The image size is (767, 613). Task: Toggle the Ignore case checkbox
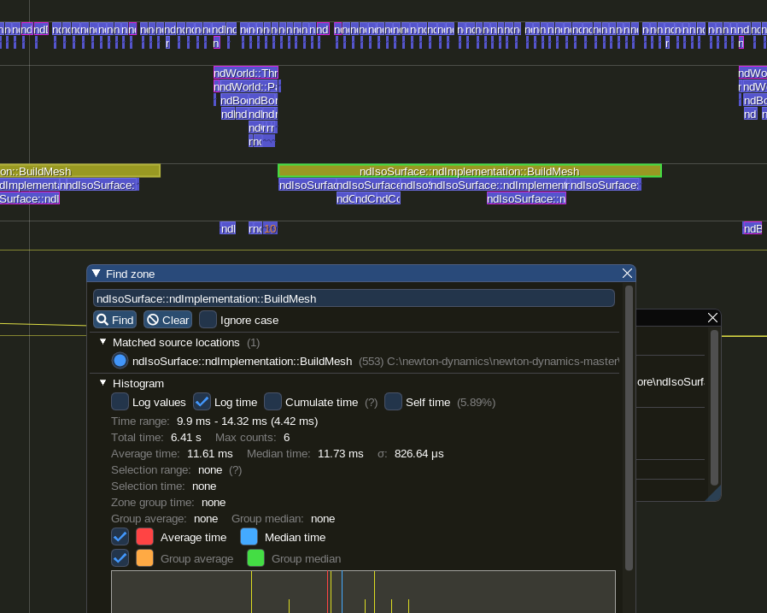pos(208,320)
